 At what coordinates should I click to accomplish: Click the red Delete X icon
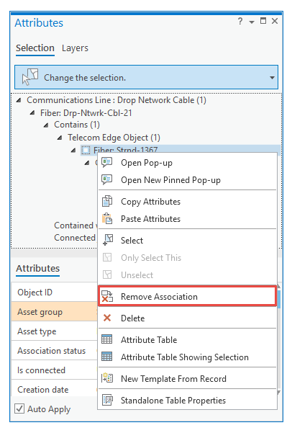[x=107, y=318]
